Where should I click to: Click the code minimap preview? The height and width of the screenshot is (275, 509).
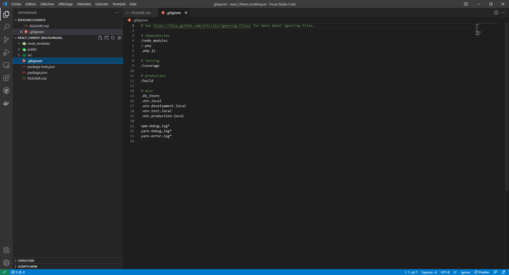tap(487, 29)
